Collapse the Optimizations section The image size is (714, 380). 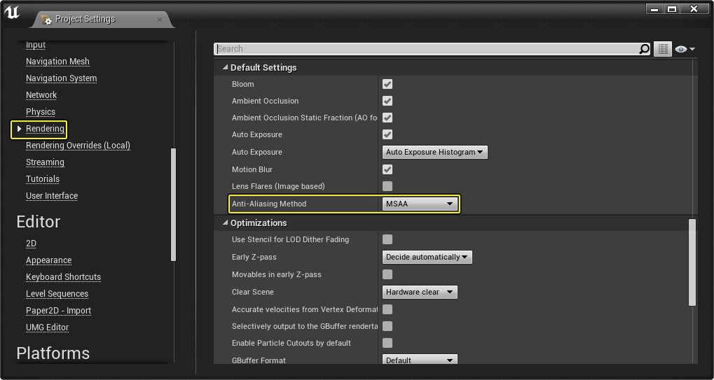tap(226, 223)
